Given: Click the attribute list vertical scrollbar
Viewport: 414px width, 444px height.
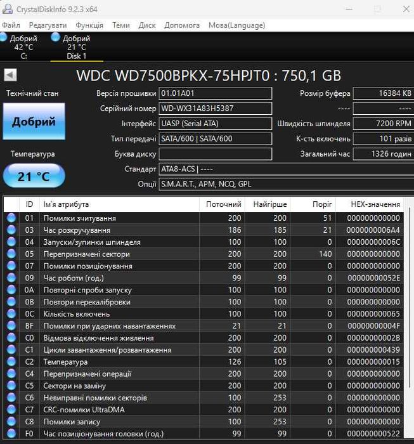Looking at the screenshot, I should coord(409,297).
